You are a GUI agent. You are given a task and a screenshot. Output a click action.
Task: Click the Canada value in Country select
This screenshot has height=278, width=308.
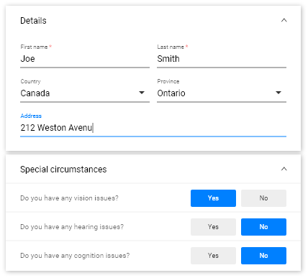tap(35, 93)
